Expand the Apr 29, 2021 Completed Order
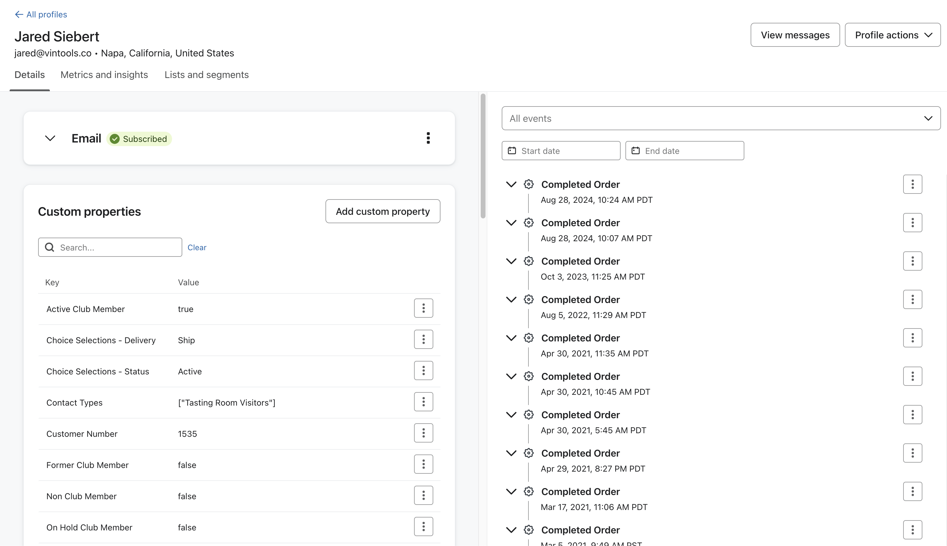 coord(511,453)
